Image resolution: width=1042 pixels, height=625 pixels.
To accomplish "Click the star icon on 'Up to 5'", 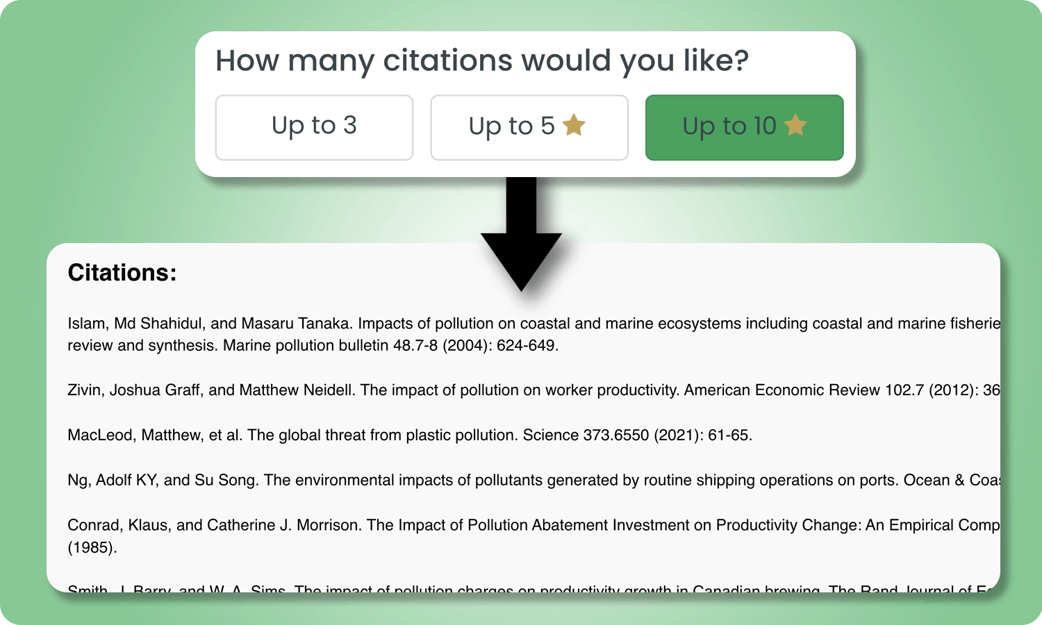I will 574,125.
